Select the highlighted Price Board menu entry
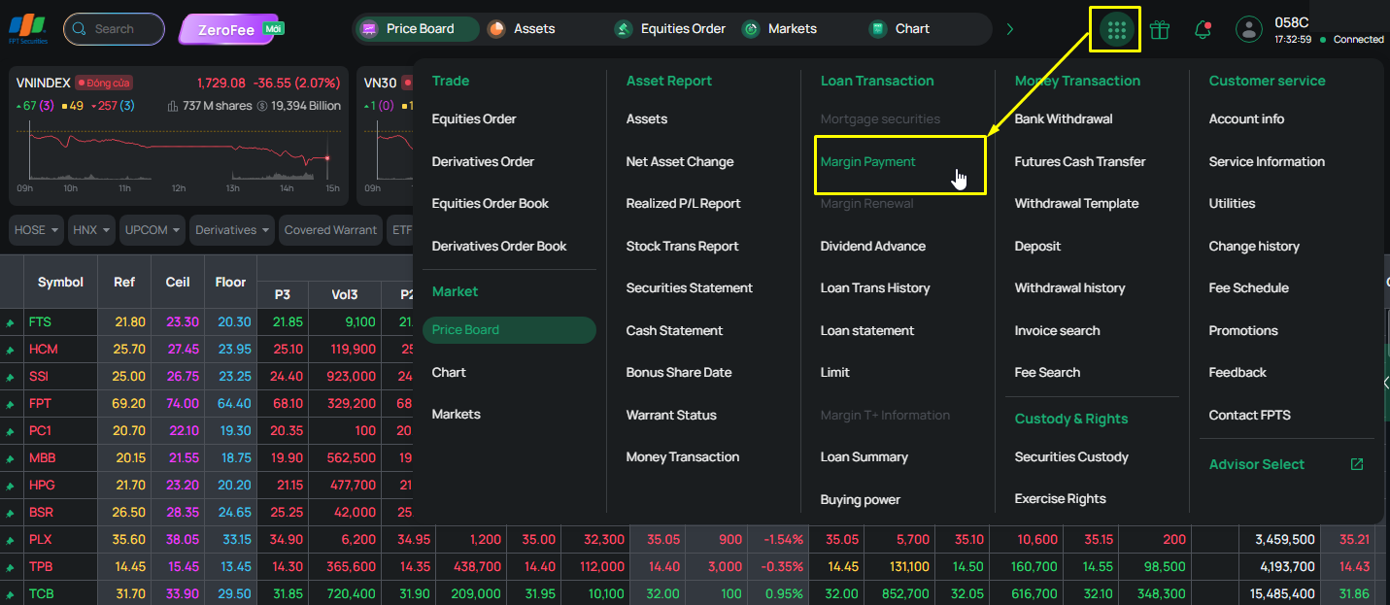The image size is (1390, 605). click(509, 330)
